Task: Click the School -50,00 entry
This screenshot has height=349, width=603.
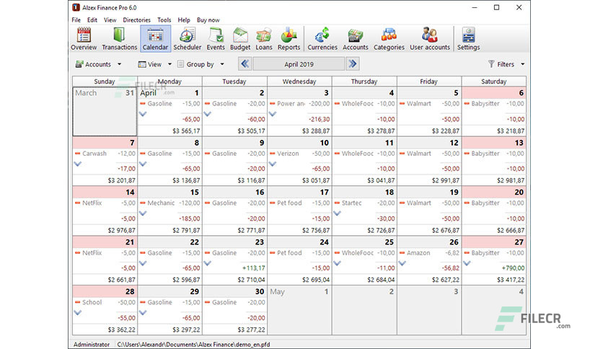Action: 105,303
